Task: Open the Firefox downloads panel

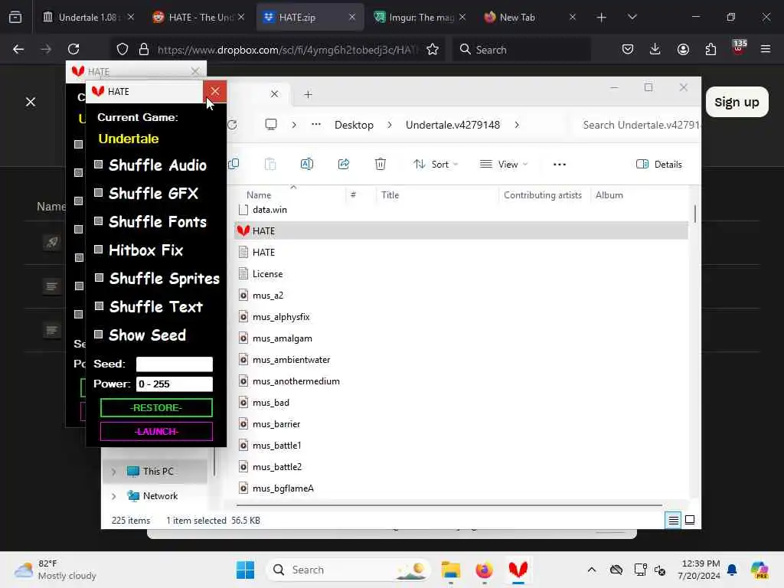Action: 655,49
